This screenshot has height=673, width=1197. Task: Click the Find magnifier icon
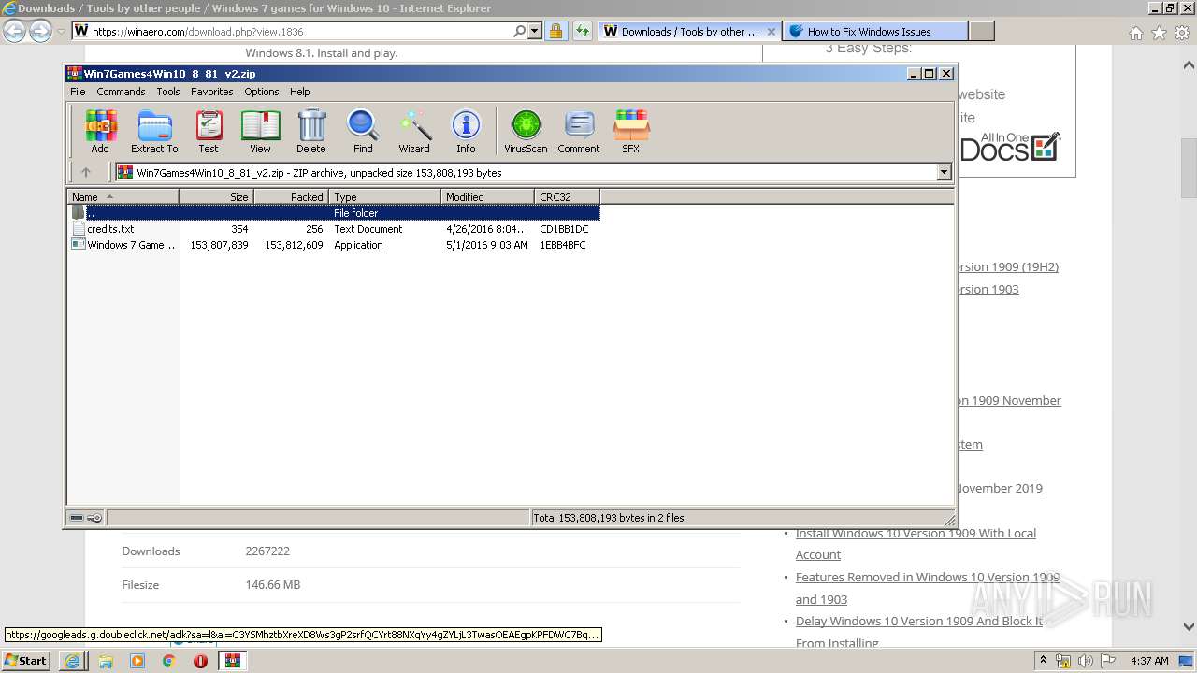coord(363,131)
